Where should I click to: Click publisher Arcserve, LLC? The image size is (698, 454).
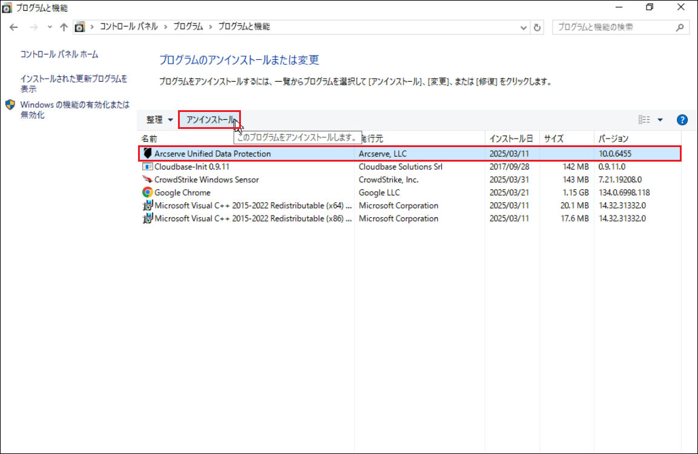[383, 154]
